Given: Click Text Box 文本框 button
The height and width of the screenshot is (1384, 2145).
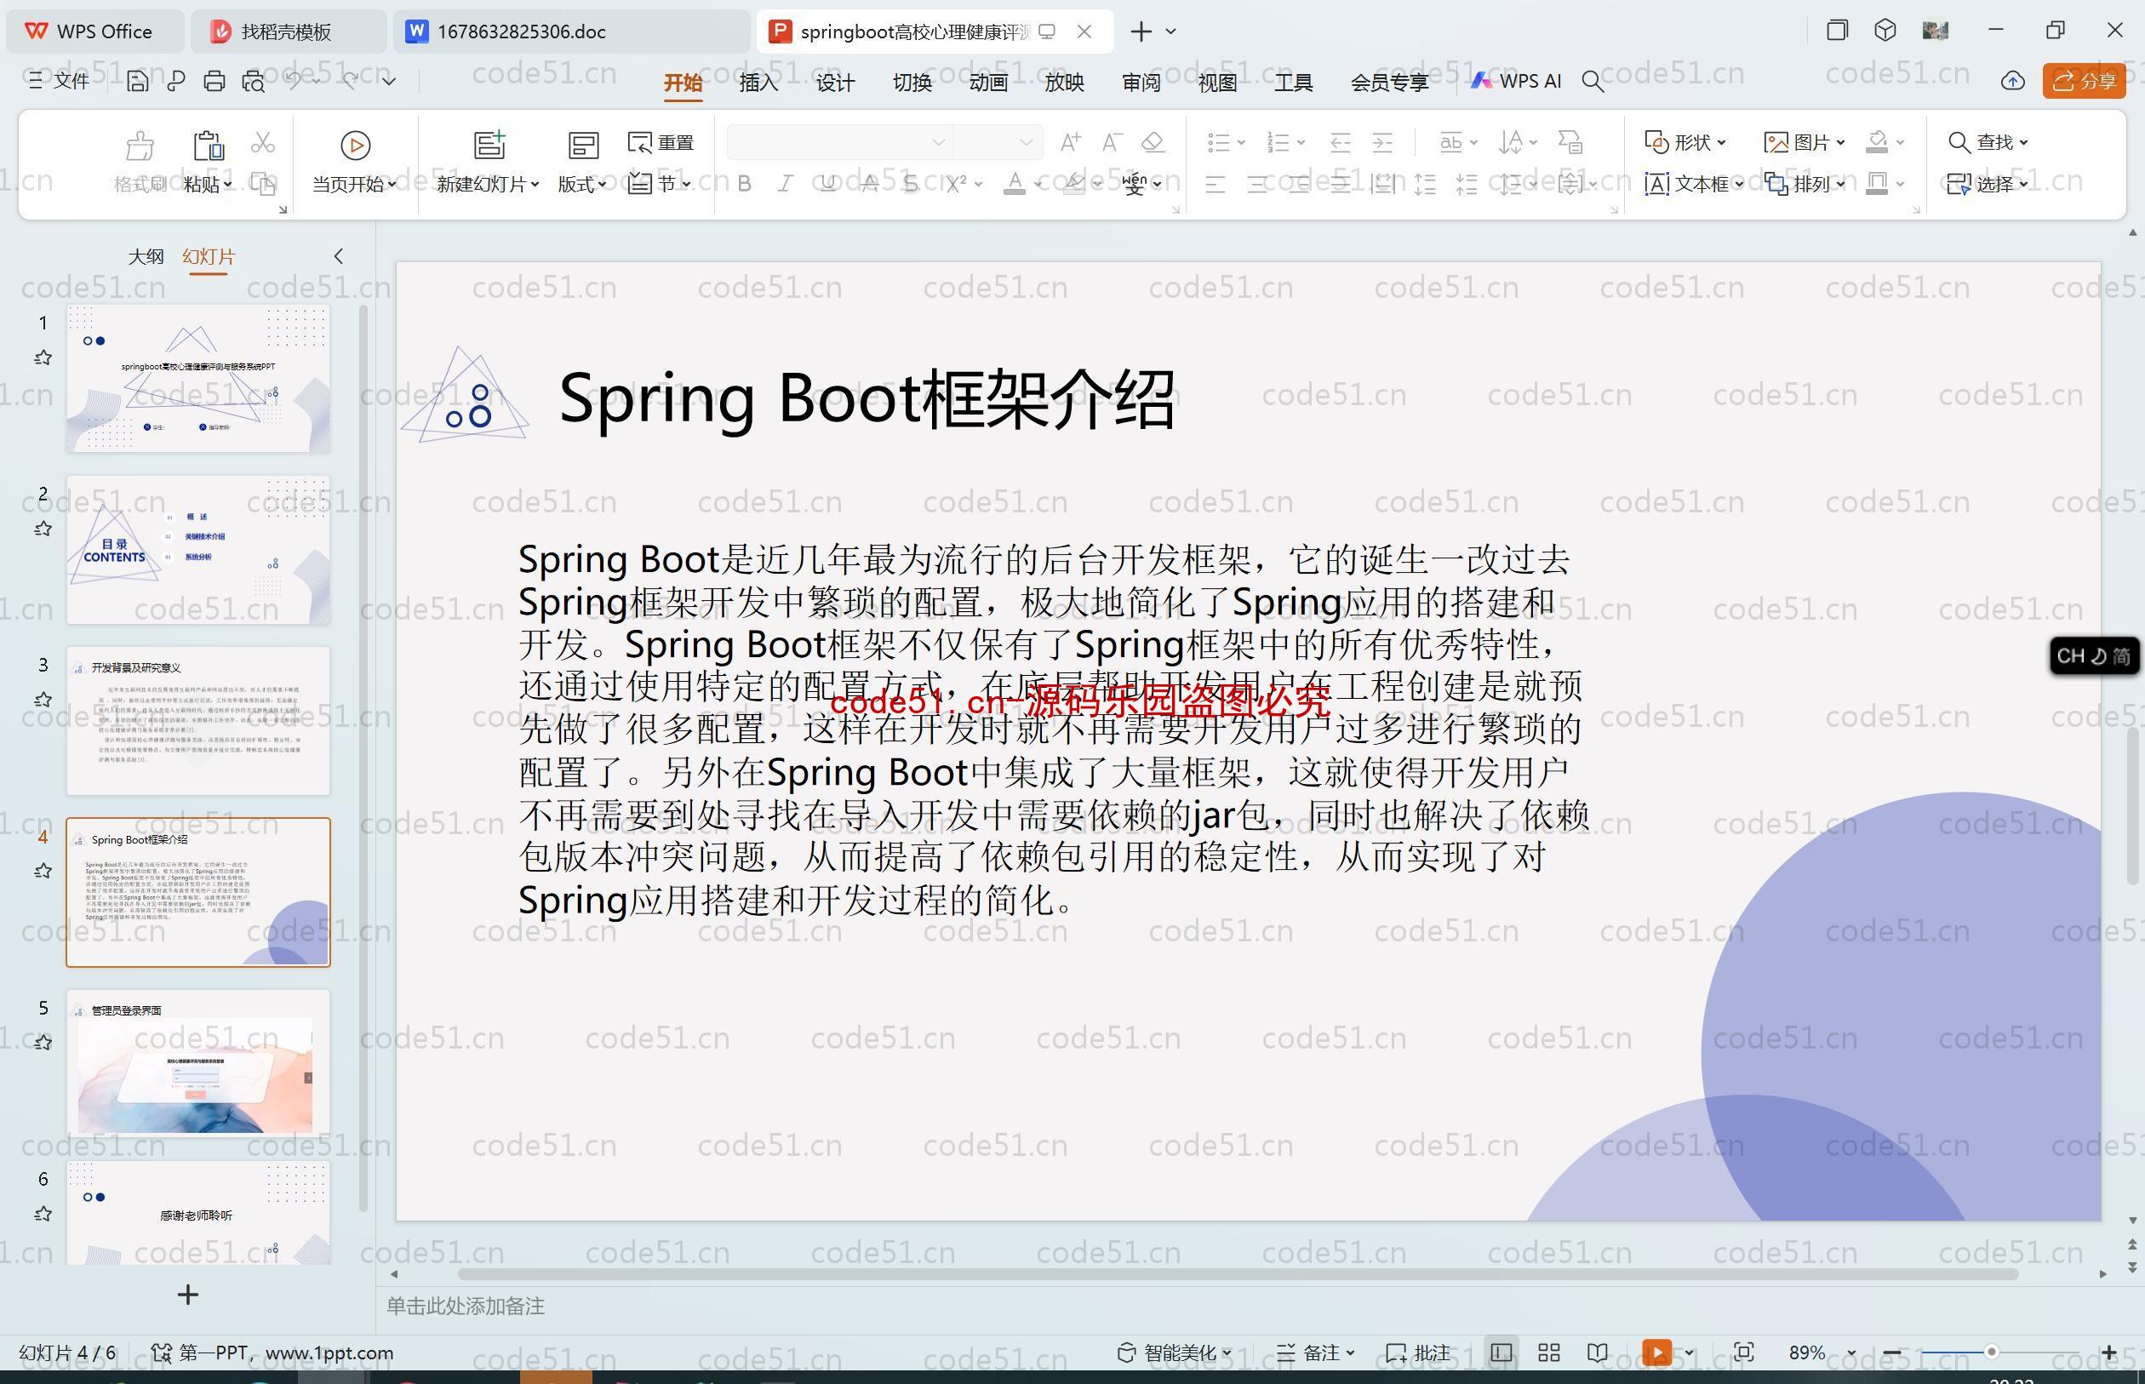Looking at the screenshot, I should pyautogui.click(x=1694, y=184).
